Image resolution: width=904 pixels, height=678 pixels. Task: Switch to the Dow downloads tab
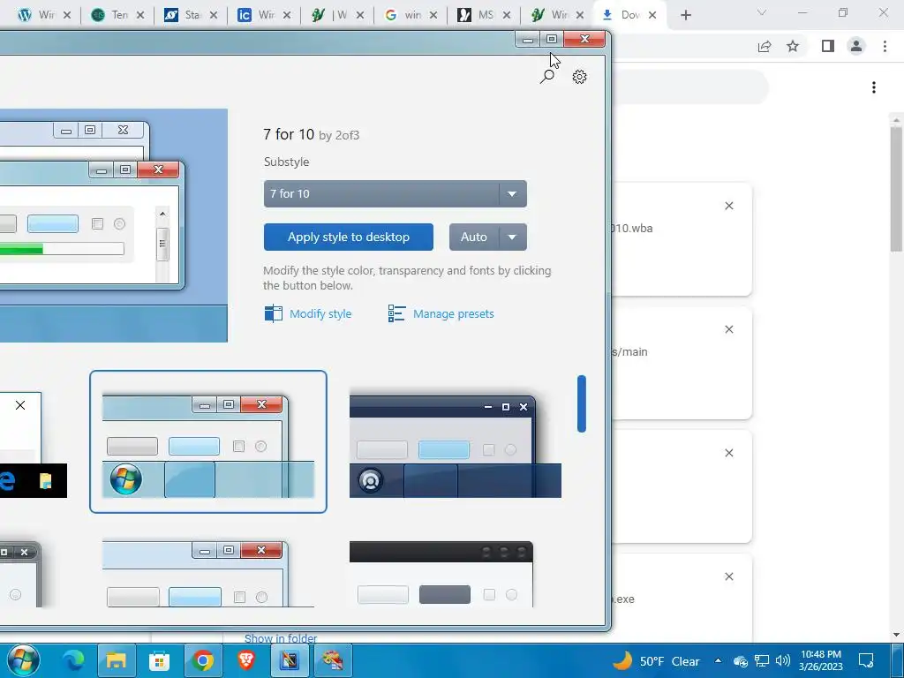(x=629, y=15)
